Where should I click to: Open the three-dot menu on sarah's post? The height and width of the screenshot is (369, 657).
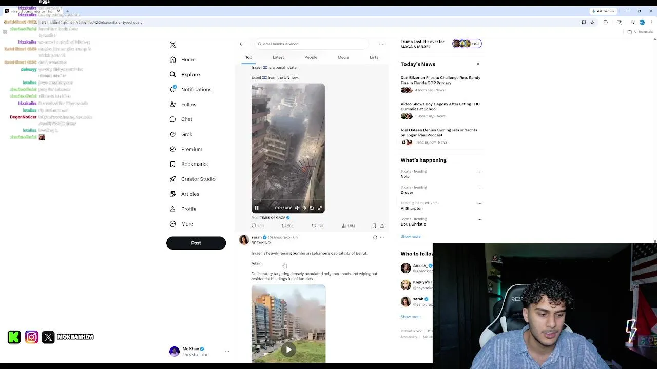click(x=382, y=237)
